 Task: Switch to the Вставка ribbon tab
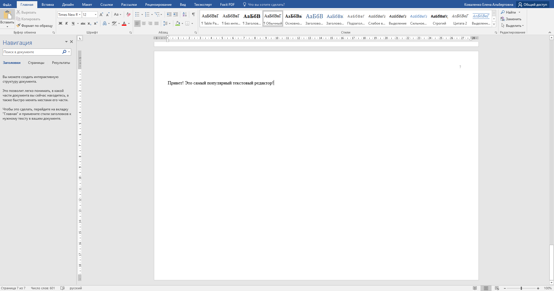click(x=48, y=5)
